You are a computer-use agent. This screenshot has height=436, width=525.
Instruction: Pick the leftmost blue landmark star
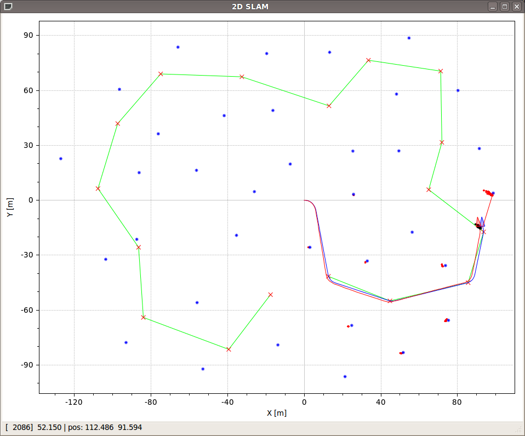point(61,159)
